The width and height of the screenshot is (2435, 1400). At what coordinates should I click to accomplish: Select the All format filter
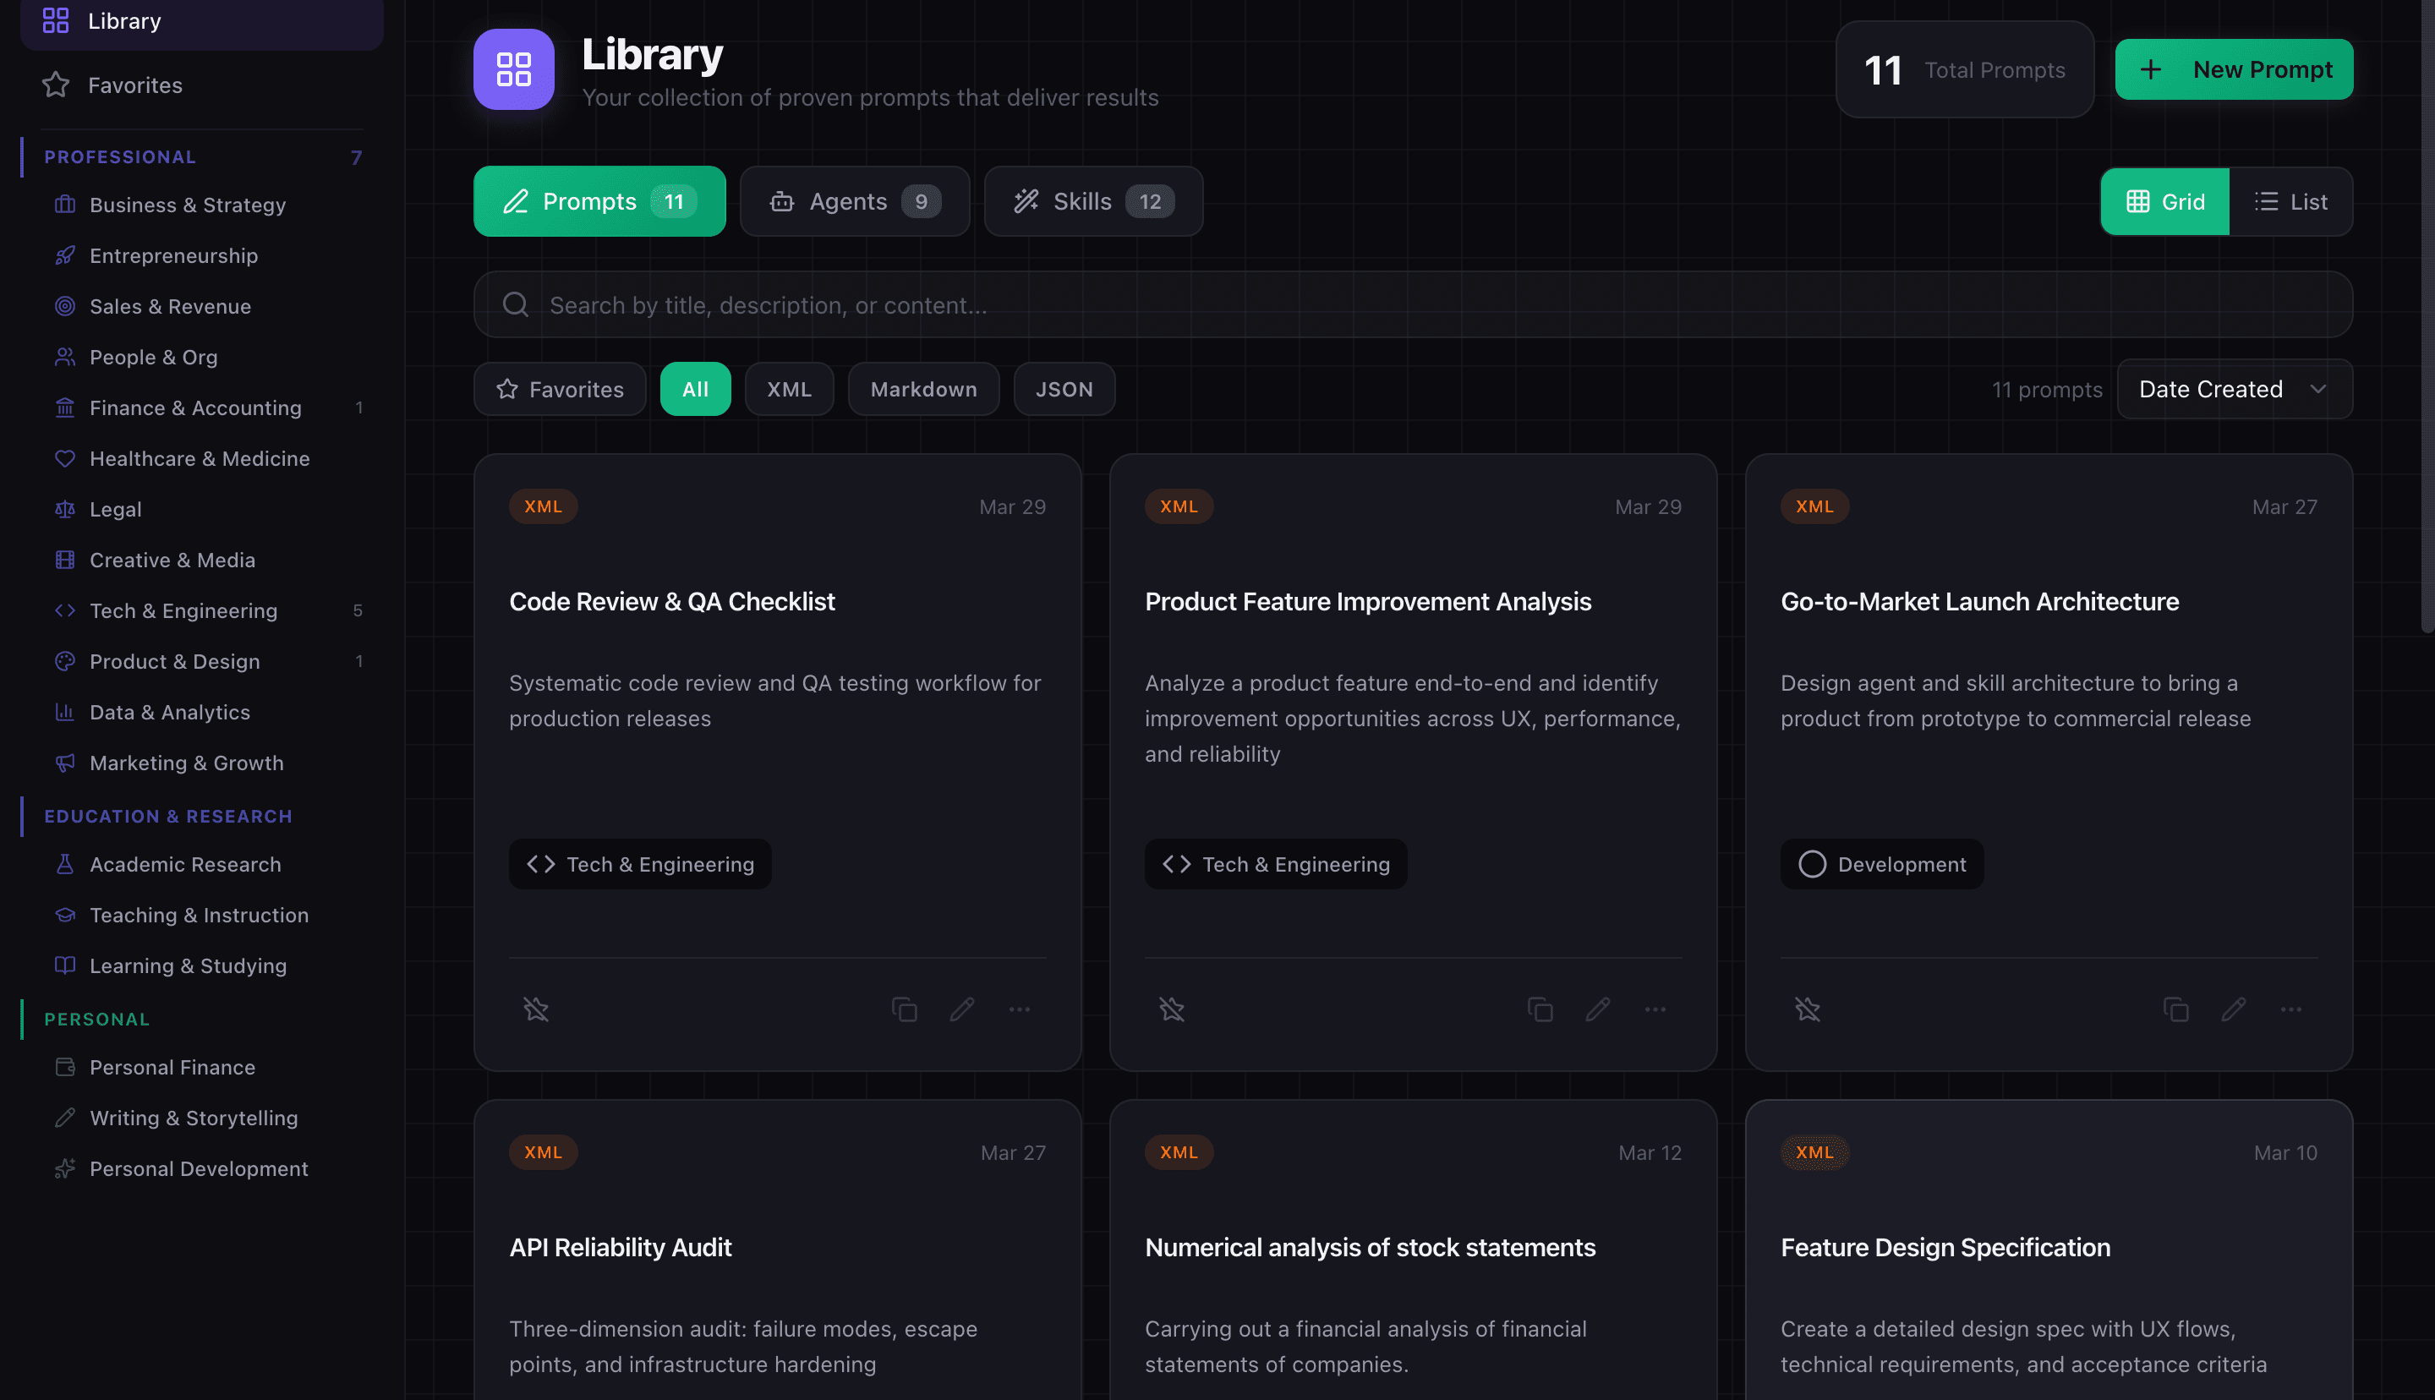tap(695, 388)
